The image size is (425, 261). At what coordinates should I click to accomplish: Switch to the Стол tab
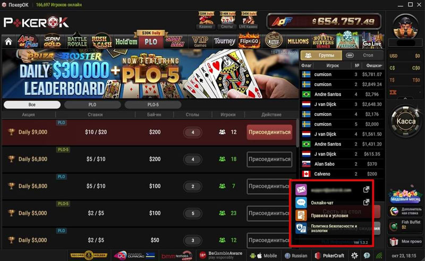point(363,55)
